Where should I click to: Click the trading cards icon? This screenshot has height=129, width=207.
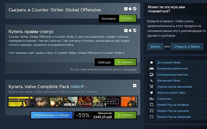click(x=151, y=75)
